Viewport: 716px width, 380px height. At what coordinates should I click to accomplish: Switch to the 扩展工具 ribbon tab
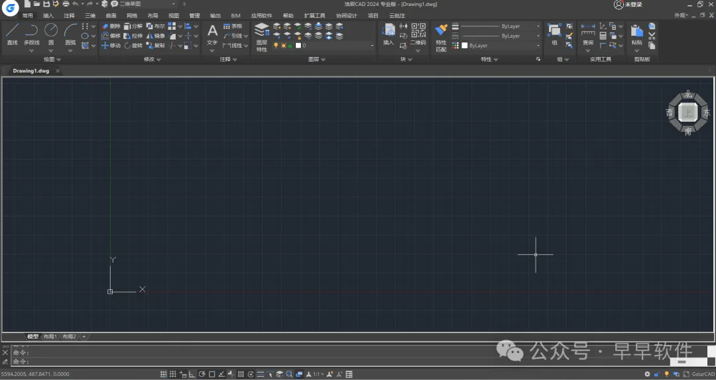tap(315, 15)
